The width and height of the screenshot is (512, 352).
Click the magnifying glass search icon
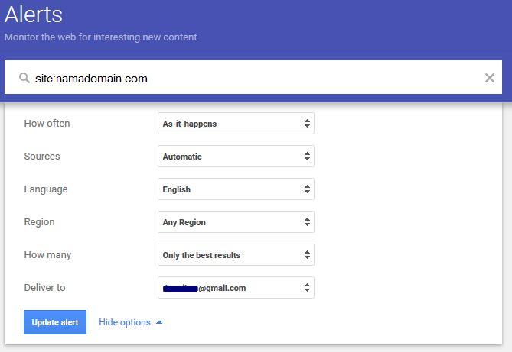tap(24, 78)
